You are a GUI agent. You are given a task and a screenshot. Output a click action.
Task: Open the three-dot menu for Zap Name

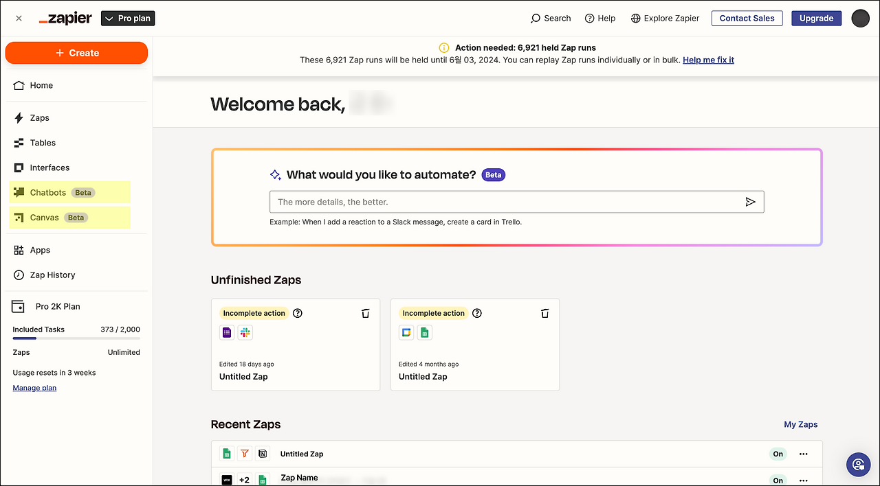(803, 481)
